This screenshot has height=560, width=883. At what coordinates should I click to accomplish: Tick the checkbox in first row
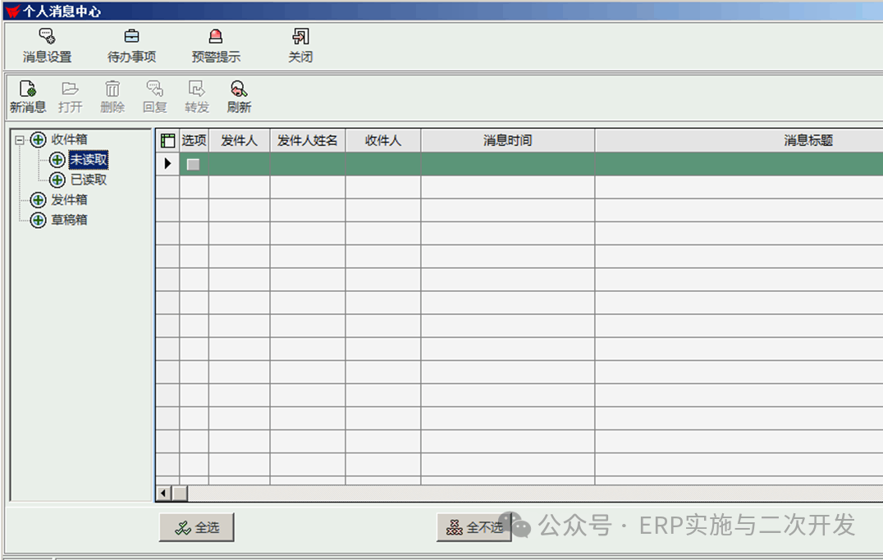tap(194, 164)
